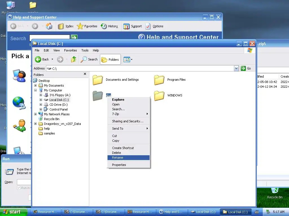Collapse My Computer in the folder tree
Image resolution: width=289 pixels, height=216 pixels.
(35, 90)
